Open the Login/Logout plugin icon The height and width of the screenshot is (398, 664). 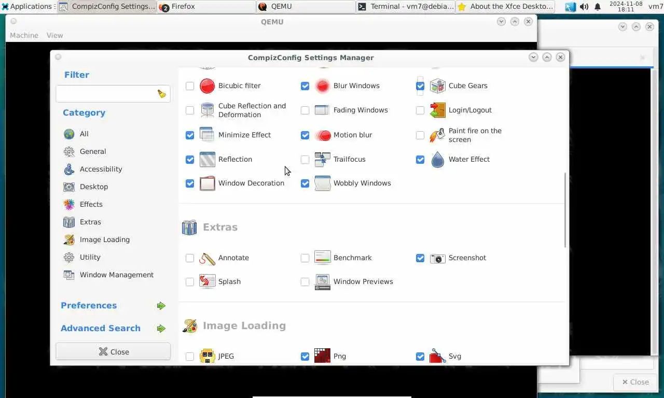click(437, 110)
